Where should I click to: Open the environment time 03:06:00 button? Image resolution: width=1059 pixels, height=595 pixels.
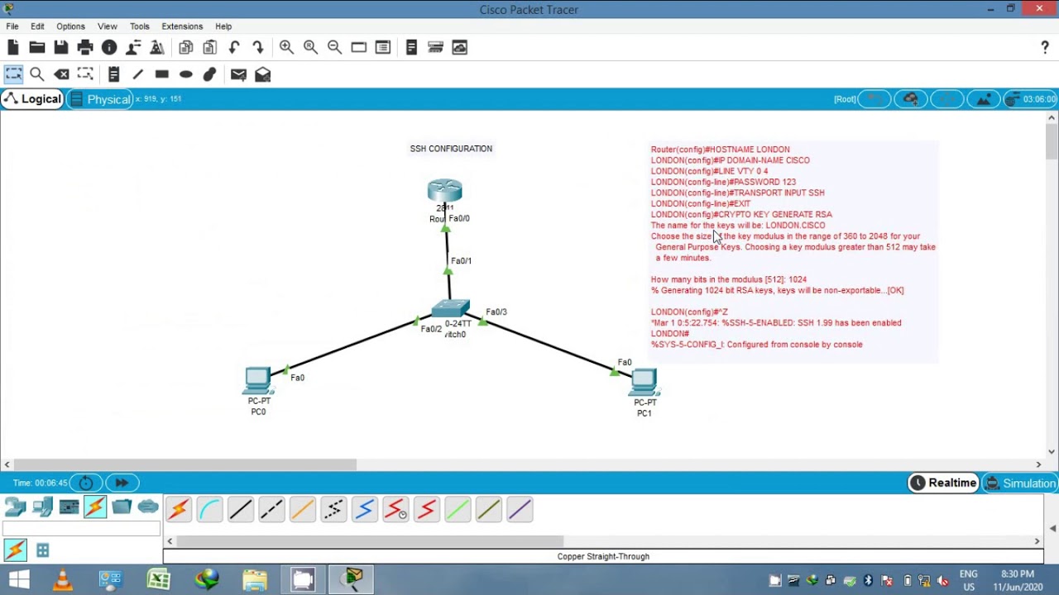click(x=1031, y=99)
